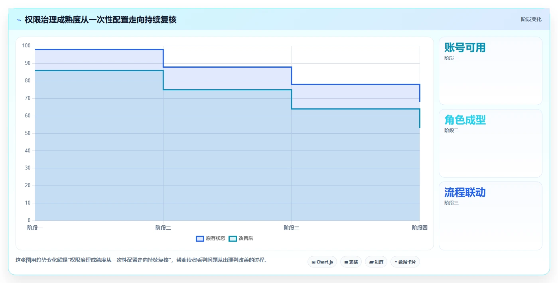Click the Chart.js tag chip
Viewport: 558px width, 283px height.
click(322, 262)
